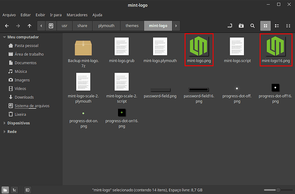Toggle the location entry icon
This screenshot has height=194, width=295.
[230, 26]
